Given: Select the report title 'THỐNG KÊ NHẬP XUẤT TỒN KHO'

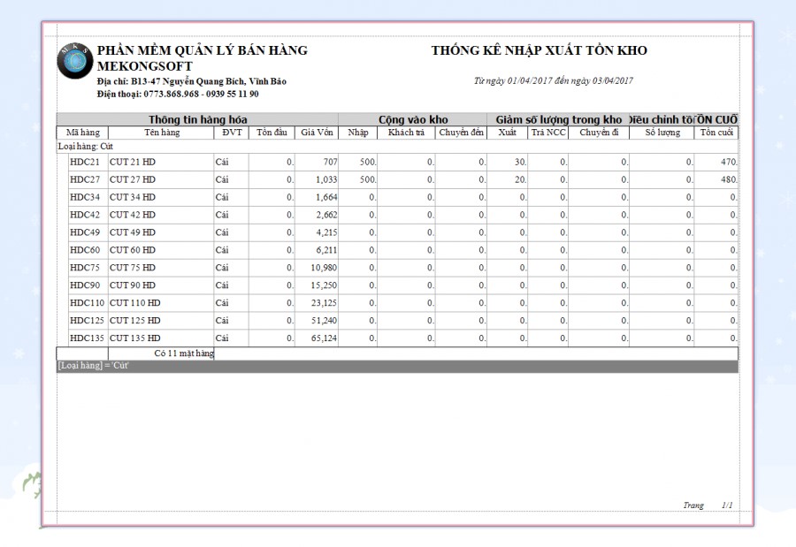Looking at the screenshot, I should click(540, 50).
